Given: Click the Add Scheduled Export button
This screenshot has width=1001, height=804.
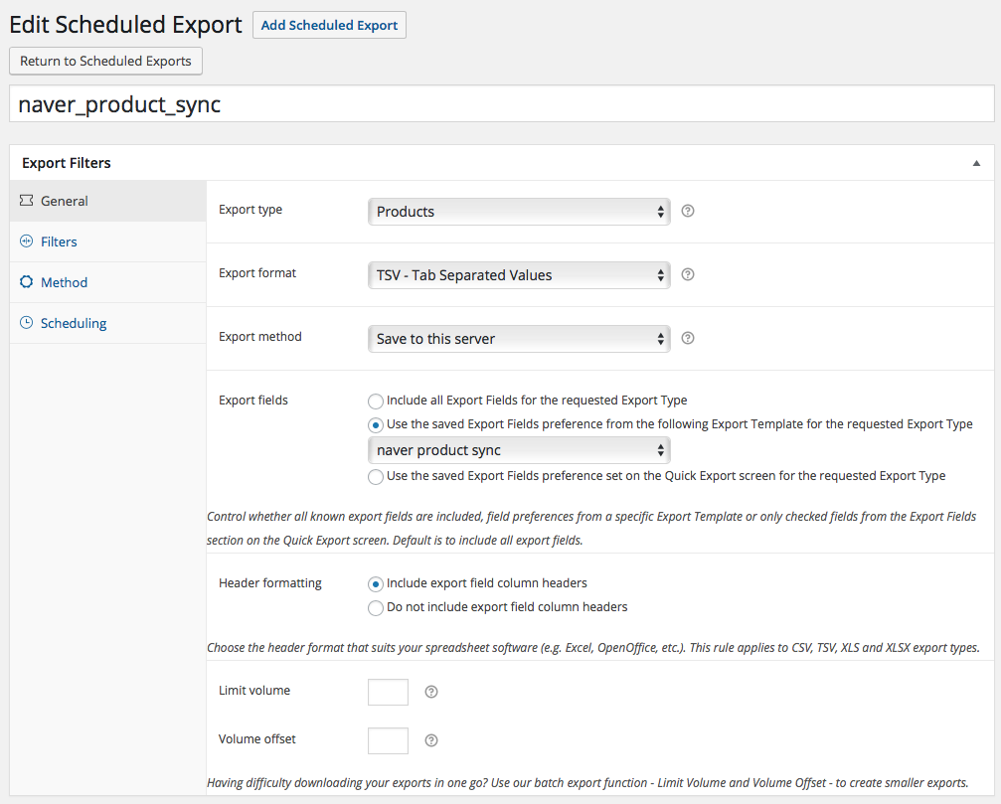Looking at the screenshot, I should point(329,25).
